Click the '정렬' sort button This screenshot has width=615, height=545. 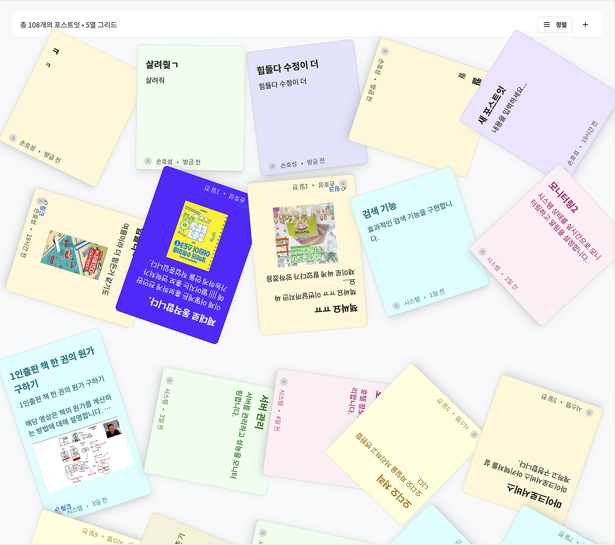[554, 24]
